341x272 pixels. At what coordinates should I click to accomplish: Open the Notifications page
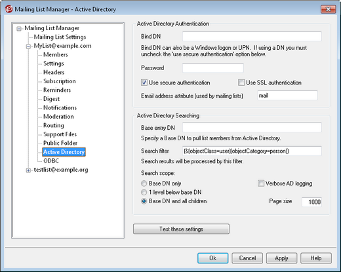pyautogui.click(x=60, y=107)
